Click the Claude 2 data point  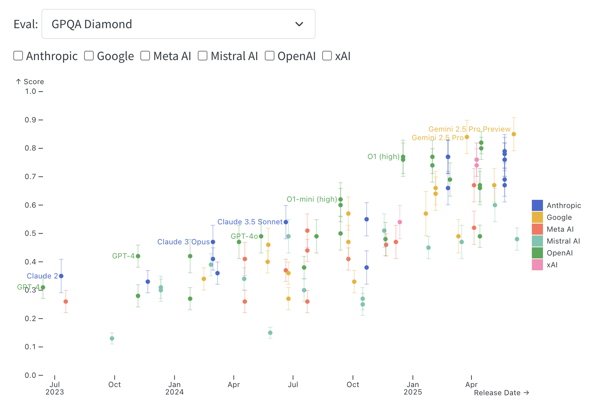(x=61, y=276)
